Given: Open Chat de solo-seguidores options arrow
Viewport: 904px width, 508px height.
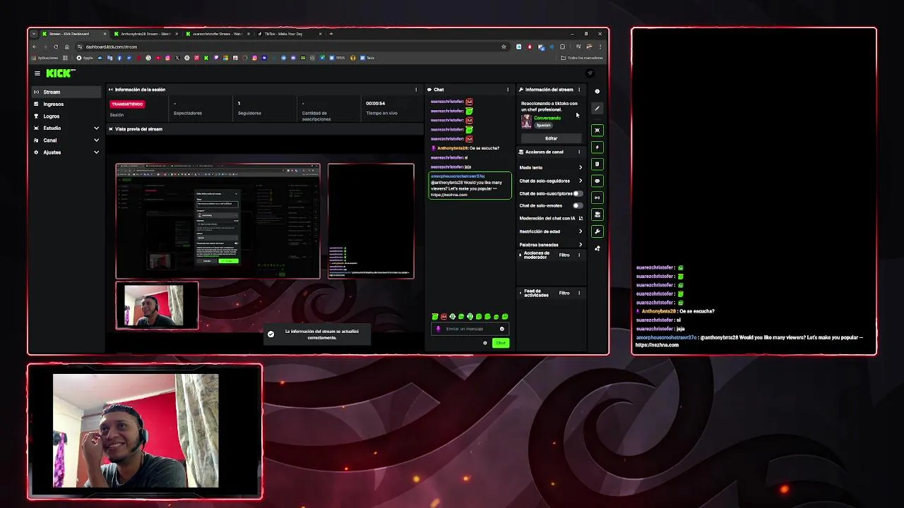Looking at the screenshot, I should 581,181.
